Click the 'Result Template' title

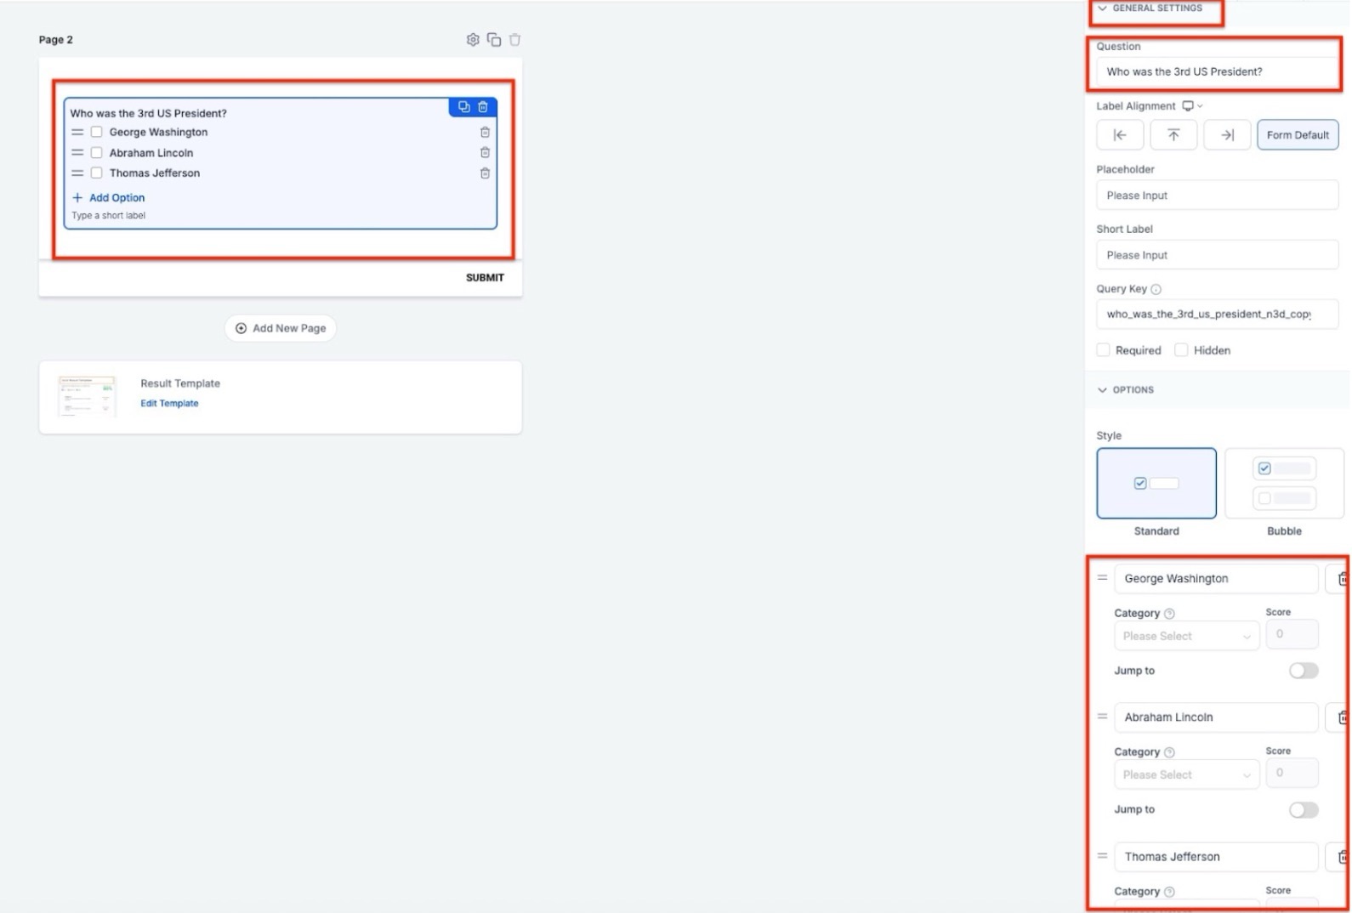180,383
